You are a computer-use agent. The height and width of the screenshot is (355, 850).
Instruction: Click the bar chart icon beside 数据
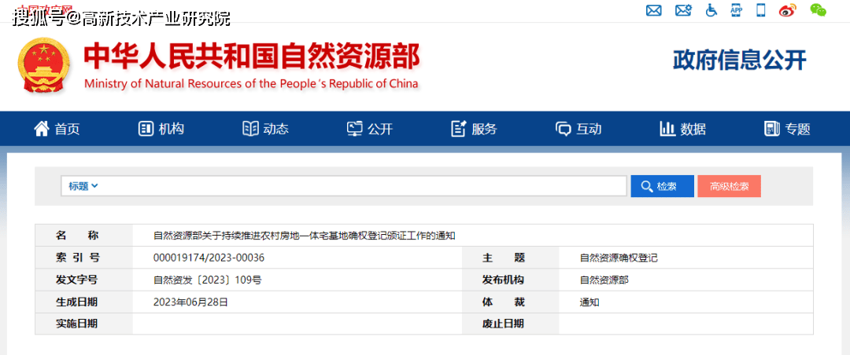pos(667,129)
